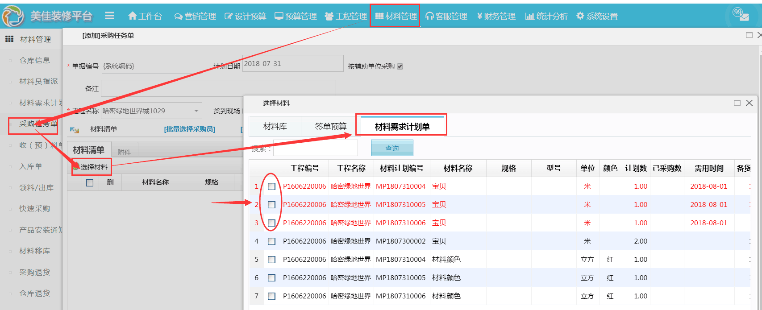
Task: Expand the 工程名称 dropdown
Action: (x=196, y=111)
